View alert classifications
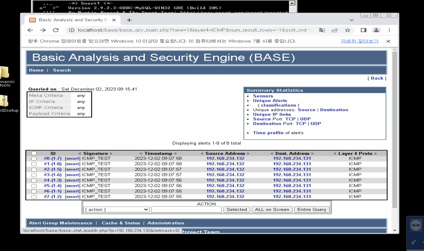 279,105
